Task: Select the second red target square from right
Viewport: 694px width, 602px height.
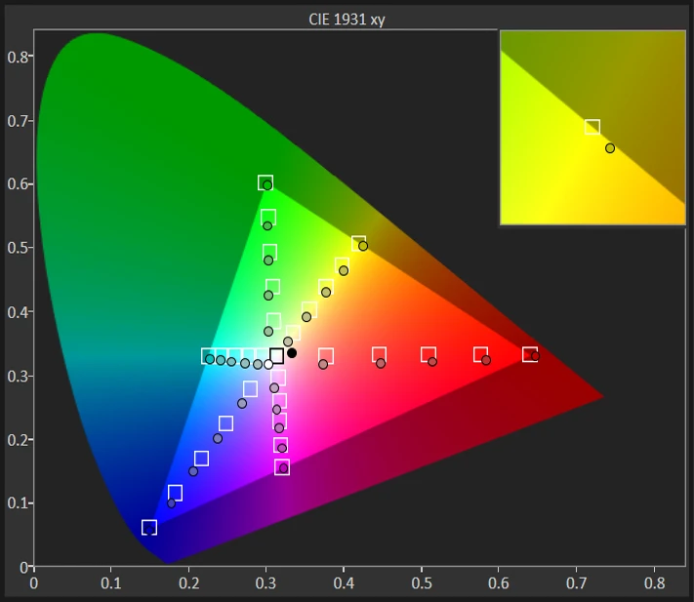Action: pos(480,354)
